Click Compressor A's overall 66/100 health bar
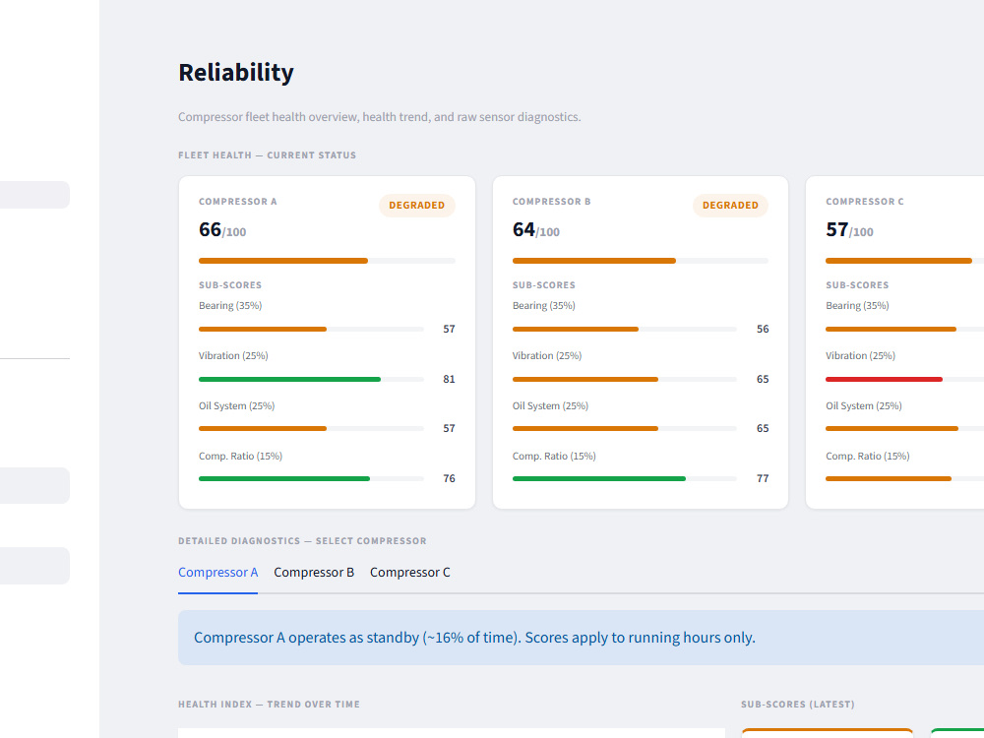 pos(327,261)
